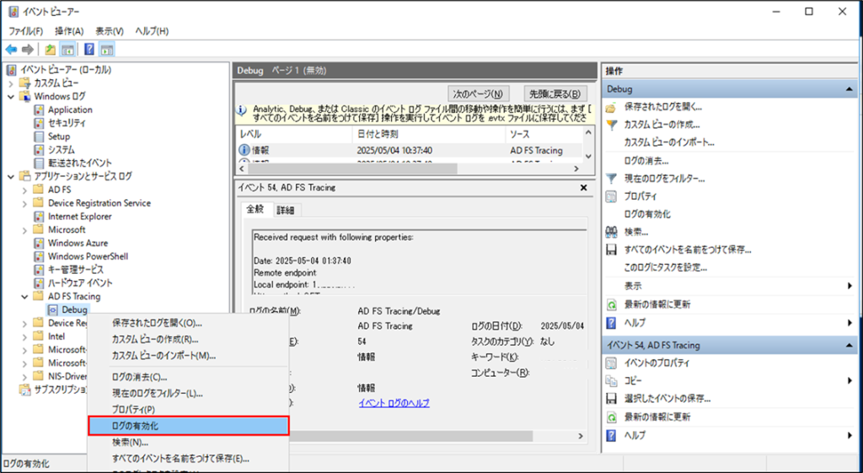This screenshot has height=473, width=863.
Task: Open the ファイル(F) menu
Action: pyautogui.click(x=25, y=31)
